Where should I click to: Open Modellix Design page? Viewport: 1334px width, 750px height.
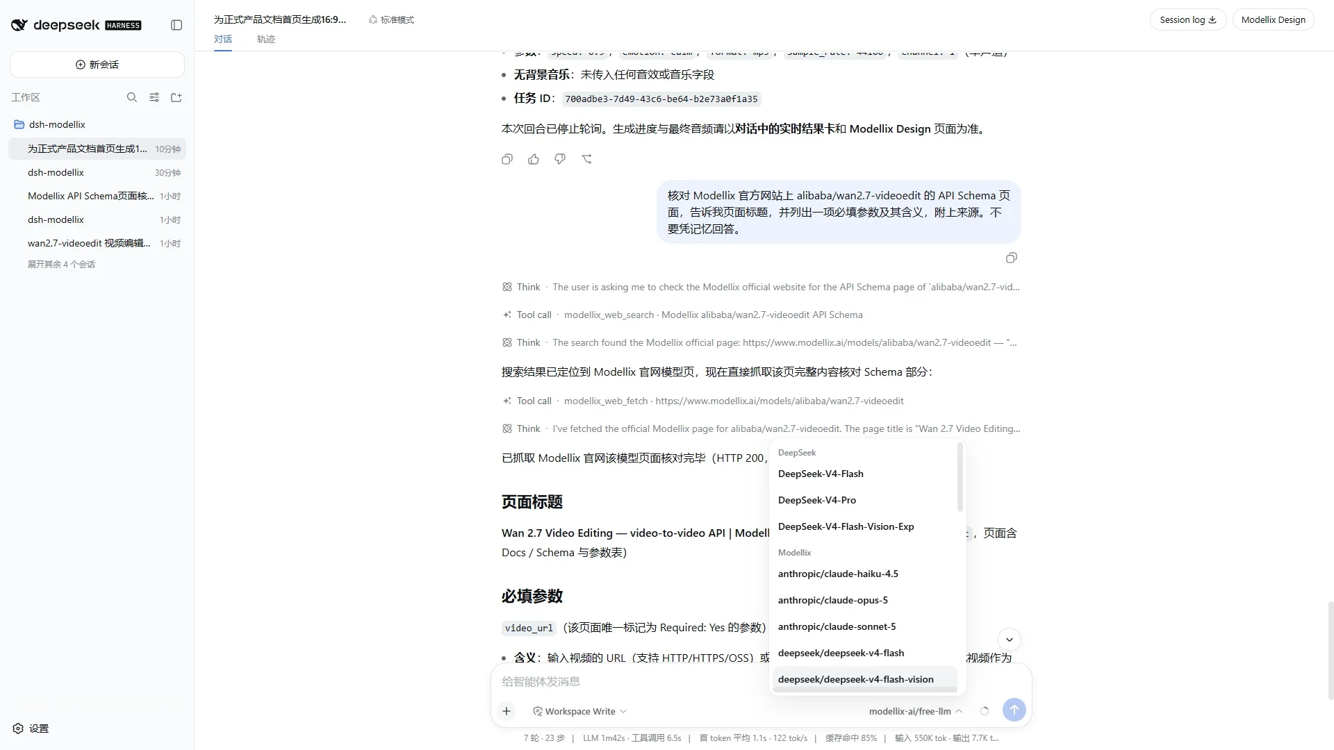pos(1273,19)
